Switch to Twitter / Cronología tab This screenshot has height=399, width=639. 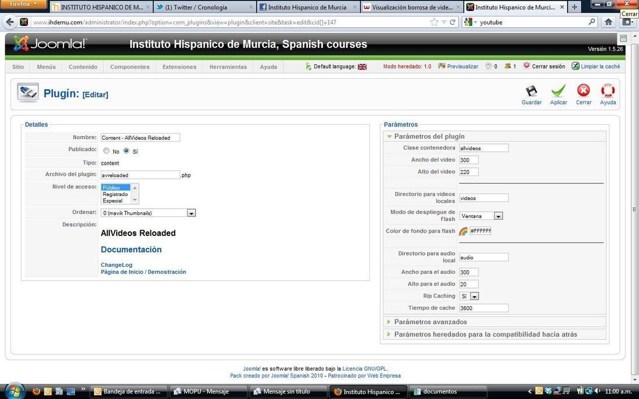click(x=204, y=7)
